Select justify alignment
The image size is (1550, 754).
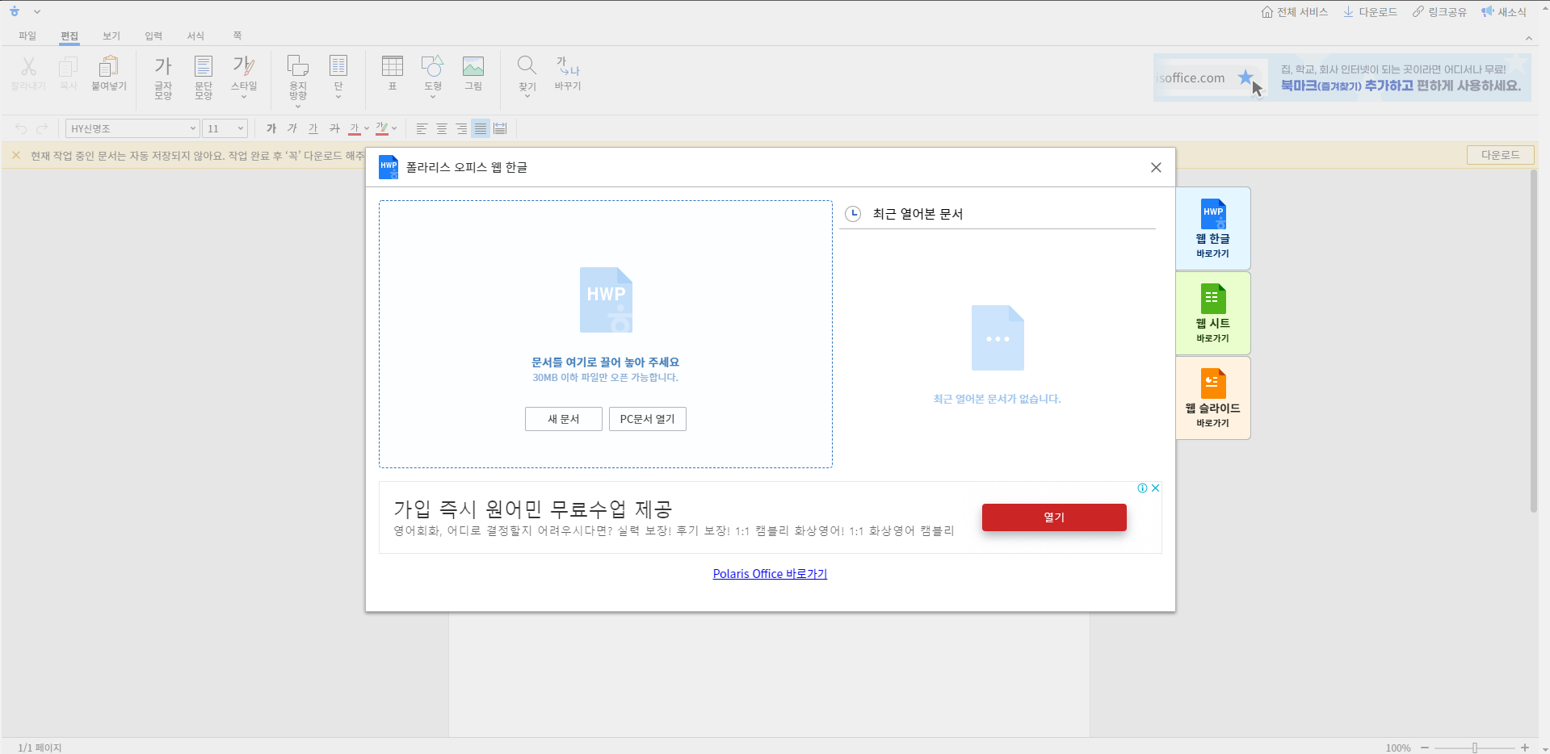point(481,128)
